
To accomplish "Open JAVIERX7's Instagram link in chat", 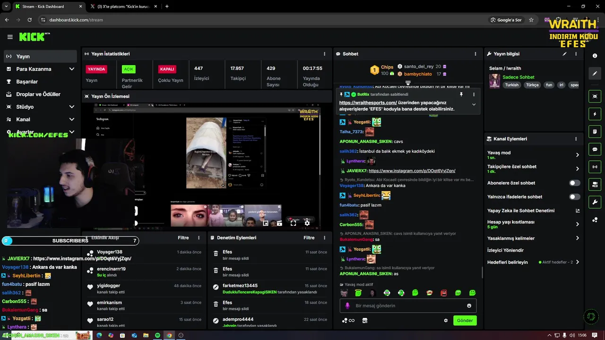I will (412, 170).
